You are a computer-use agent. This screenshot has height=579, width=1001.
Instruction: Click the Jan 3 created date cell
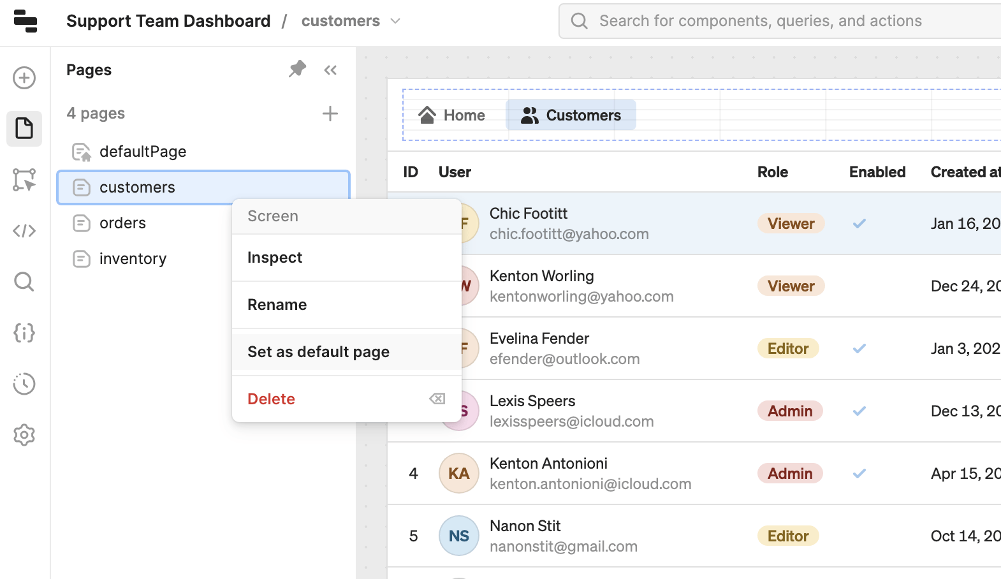[x=965, y=349]
